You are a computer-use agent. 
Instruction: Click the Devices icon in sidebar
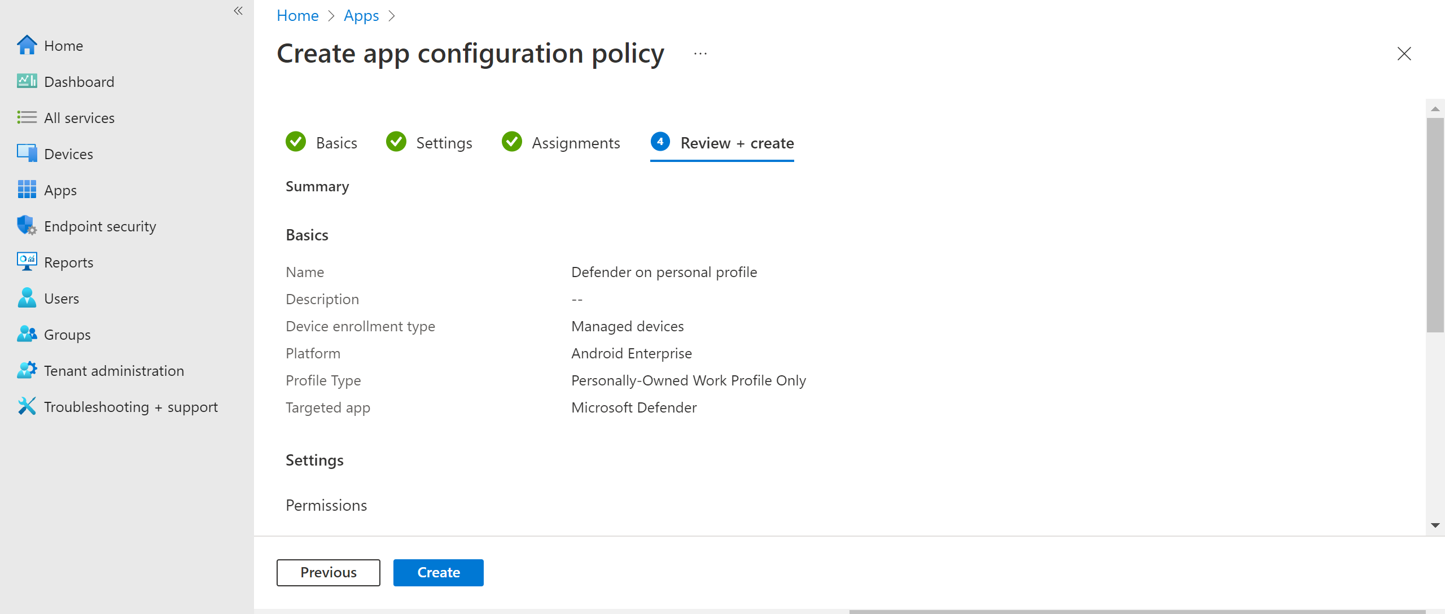click(x=25, y=153)
